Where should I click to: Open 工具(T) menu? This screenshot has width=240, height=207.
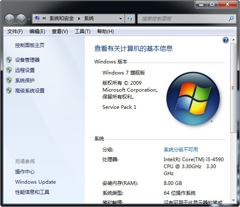82,32
